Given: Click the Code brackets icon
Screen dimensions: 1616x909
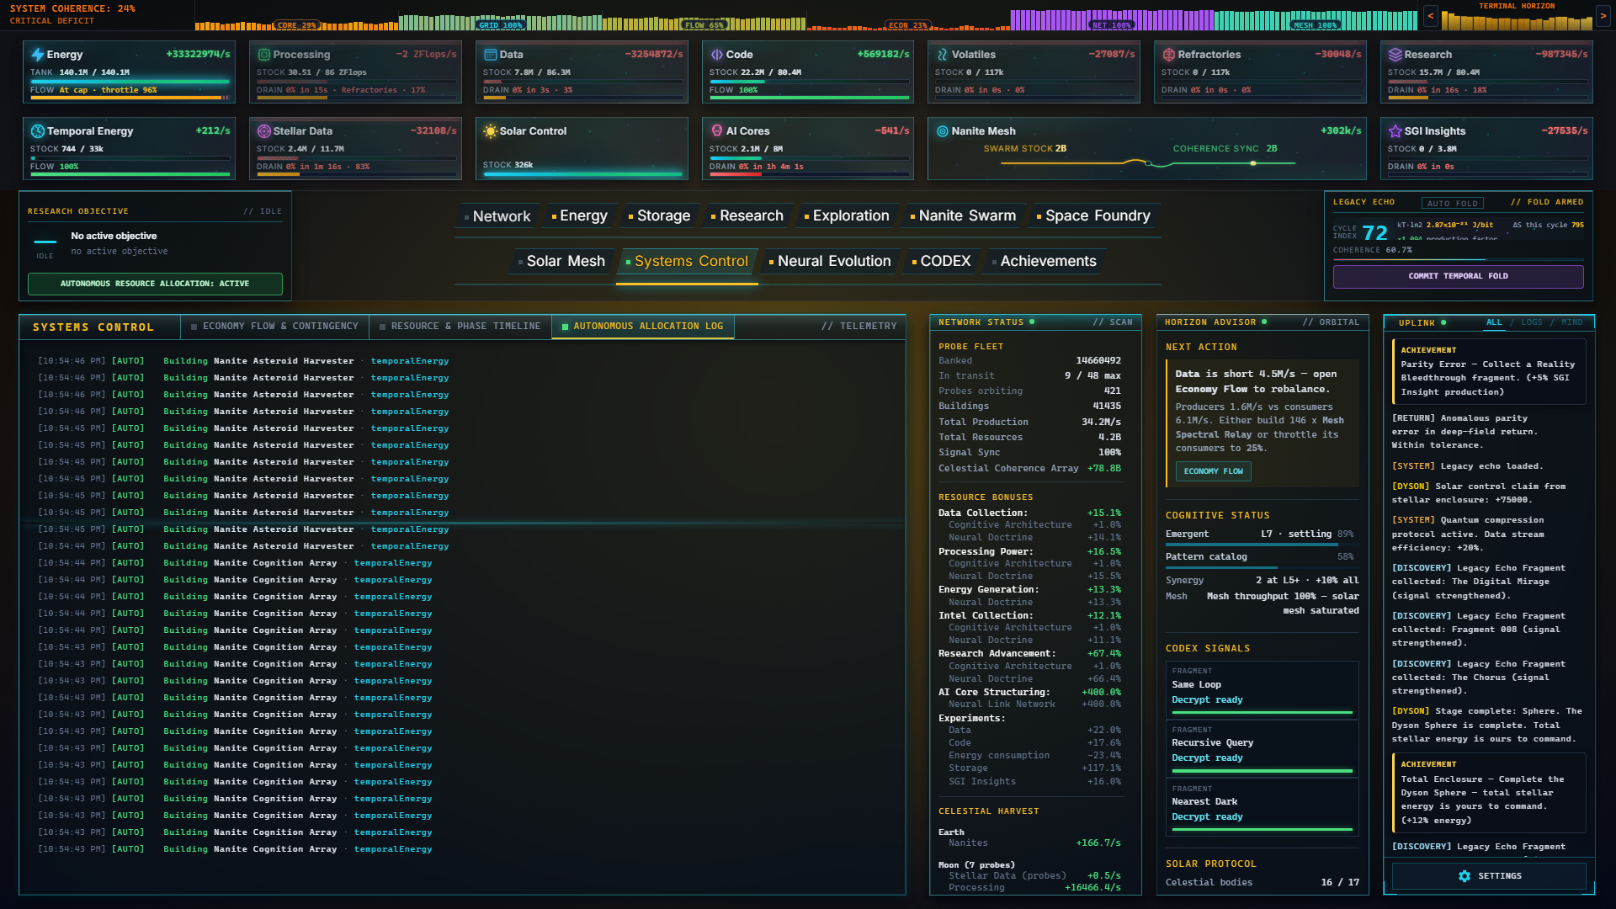Looking at the screenshot, I should pyautogui.click(x=716, y=55).
